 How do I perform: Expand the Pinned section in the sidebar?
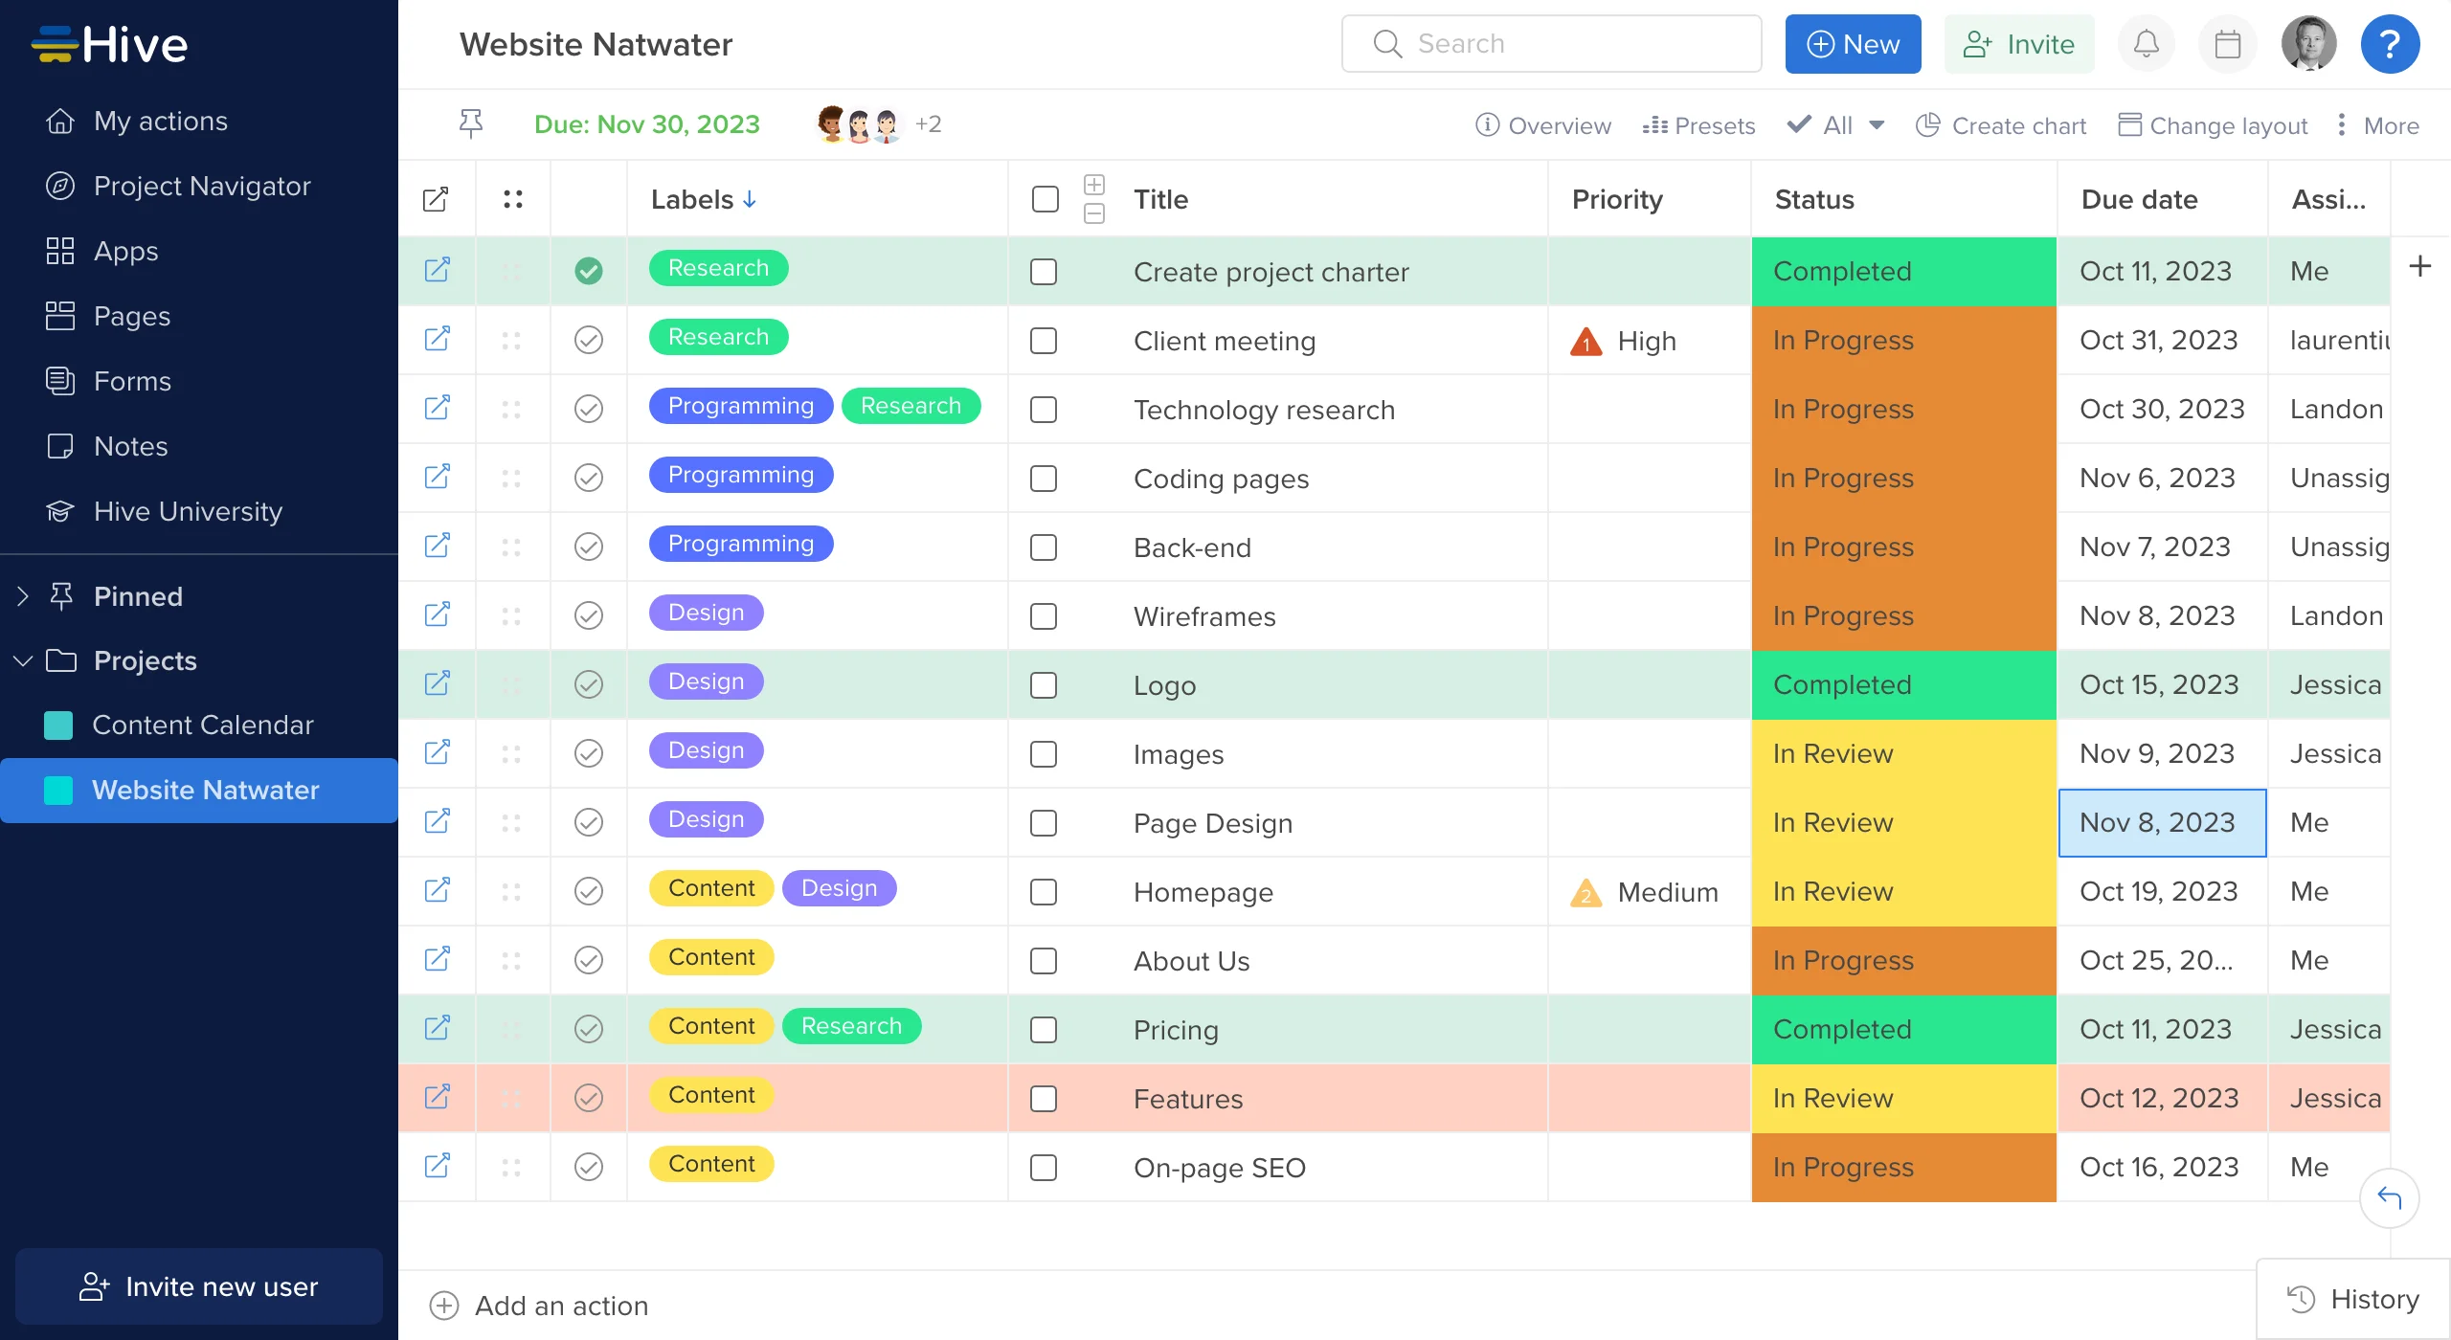(x=23, y=596)
